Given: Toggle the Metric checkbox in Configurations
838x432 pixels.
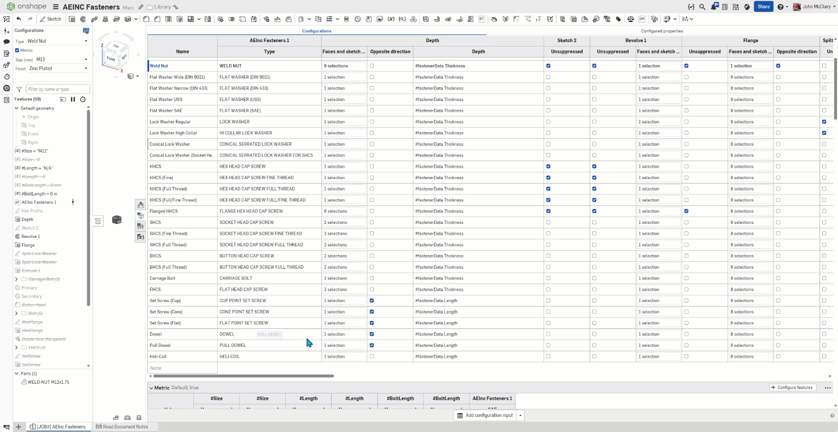Looking at the screenshot, I should [x=17, y=50].
